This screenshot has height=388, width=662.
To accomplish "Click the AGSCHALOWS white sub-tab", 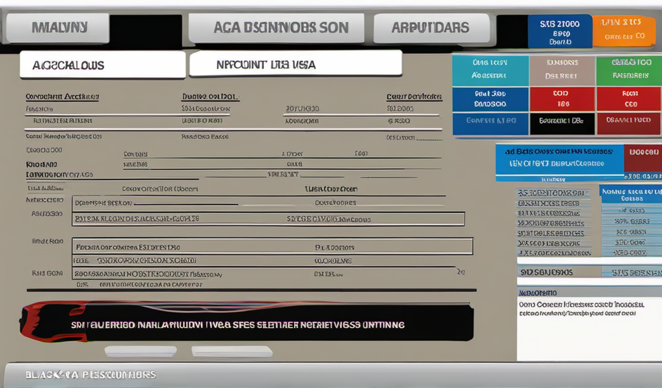I will [x=102, y=65].
